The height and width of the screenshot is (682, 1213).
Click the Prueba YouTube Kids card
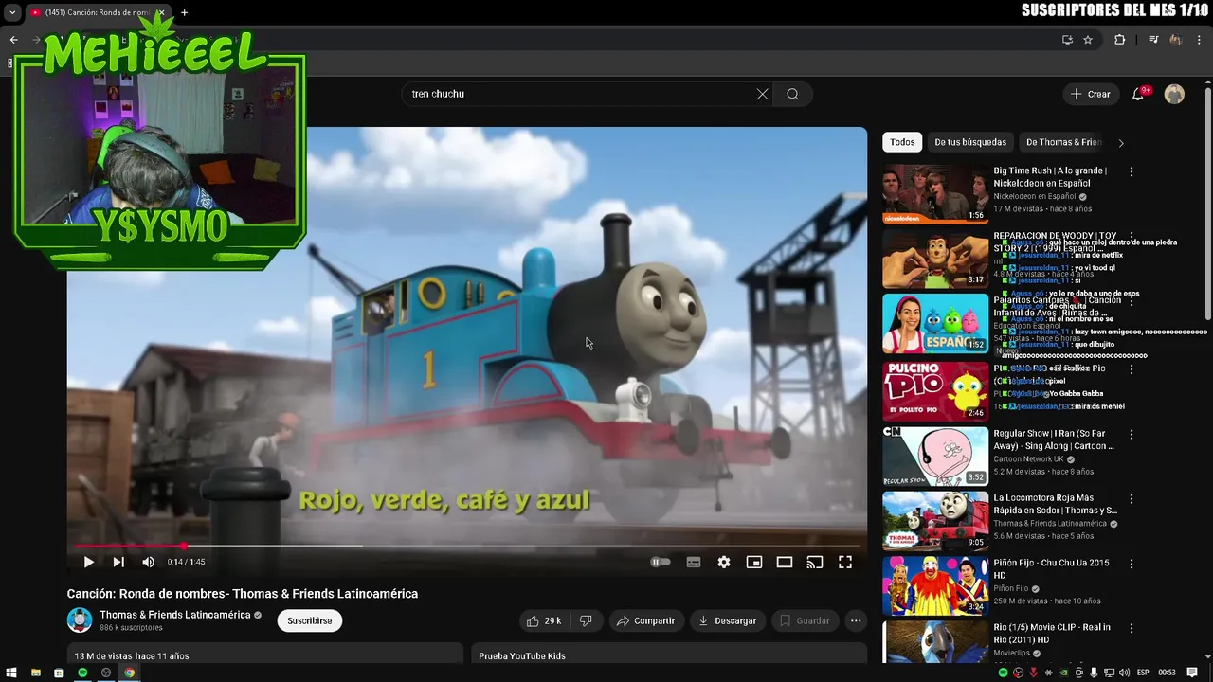click(x=669, y=655)
